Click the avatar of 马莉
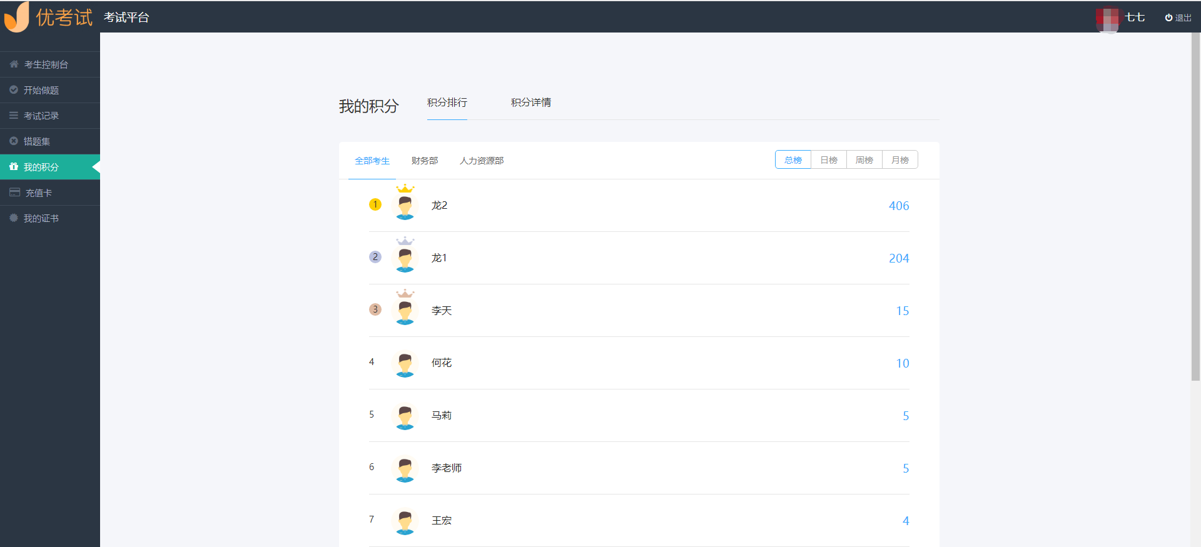 point(405,417)
